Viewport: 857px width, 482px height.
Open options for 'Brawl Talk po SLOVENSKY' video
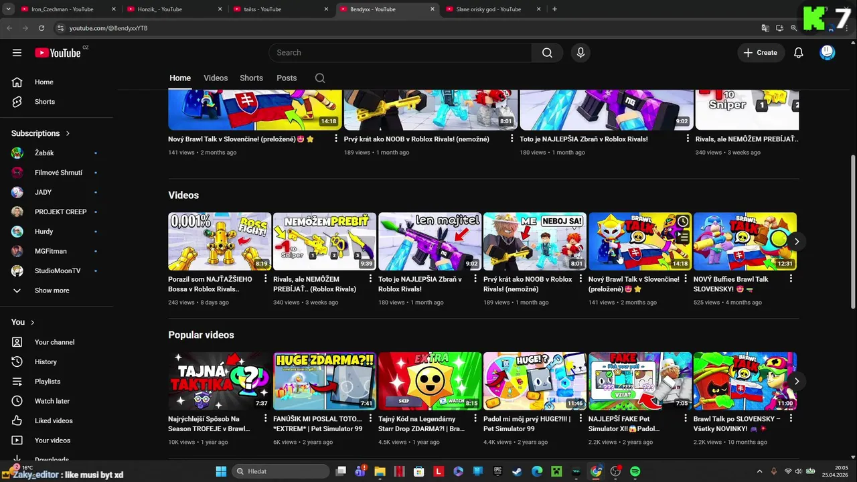791,419
